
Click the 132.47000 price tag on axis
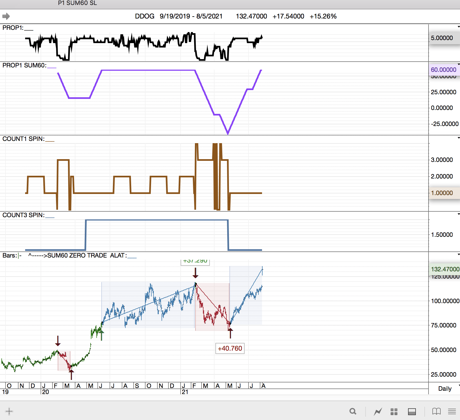pos(445,269)
